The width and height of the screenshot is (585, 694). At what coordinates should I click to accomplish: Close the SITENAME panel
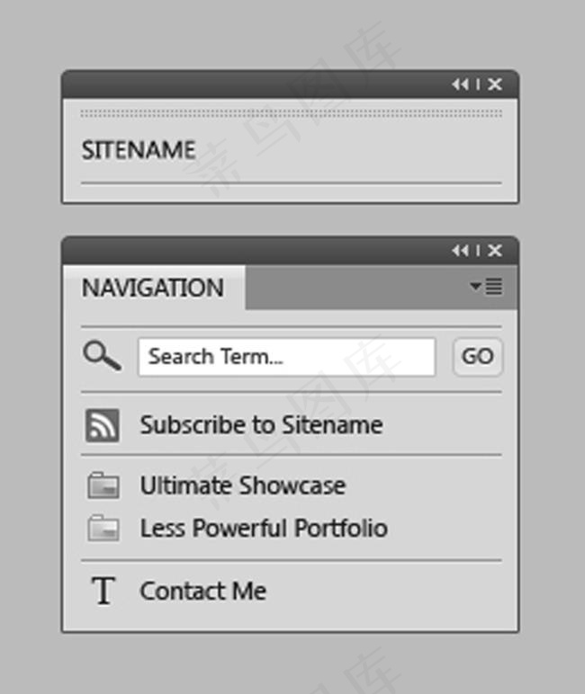coord(494,85)
